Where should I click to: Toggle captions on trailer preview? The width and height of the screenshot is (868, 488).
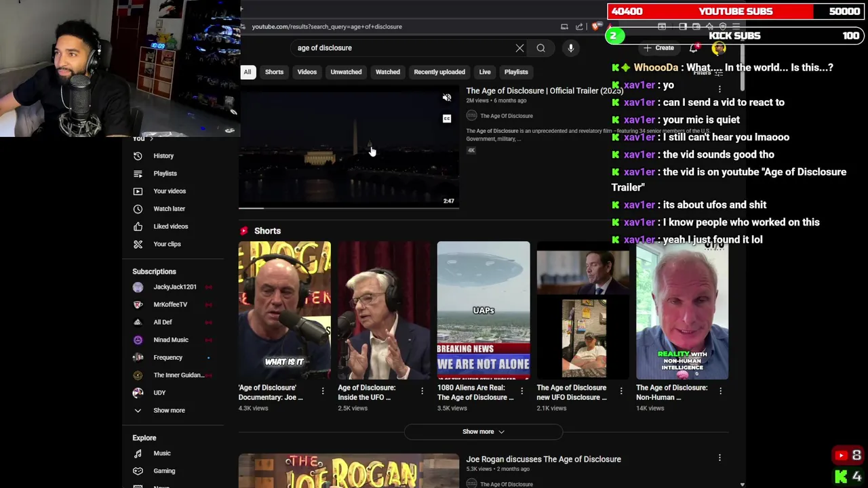[x=447, y=119]
